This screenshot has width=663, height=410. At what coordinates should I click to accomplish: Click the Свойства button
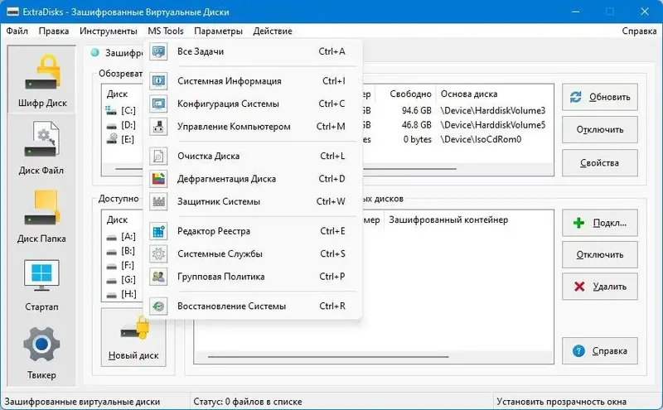coord(599,162)
